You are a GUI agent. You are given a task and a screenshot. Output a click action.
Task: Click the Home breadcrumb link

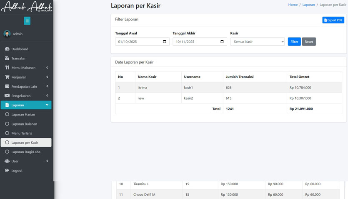pos(293,5)
